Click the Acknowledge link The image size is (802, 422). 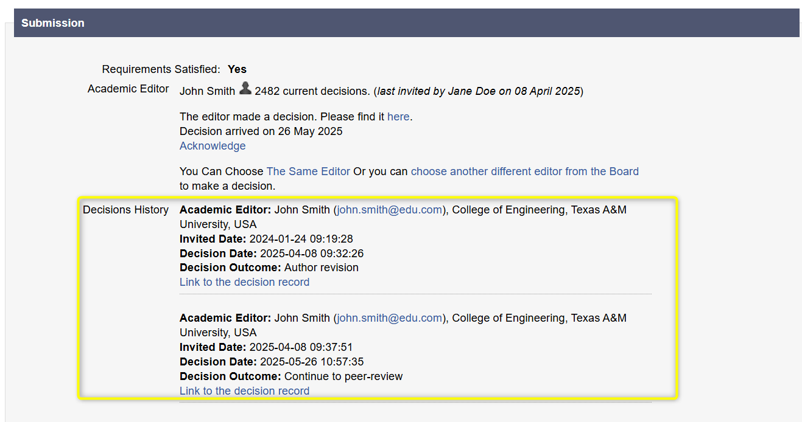pos(213,146)
